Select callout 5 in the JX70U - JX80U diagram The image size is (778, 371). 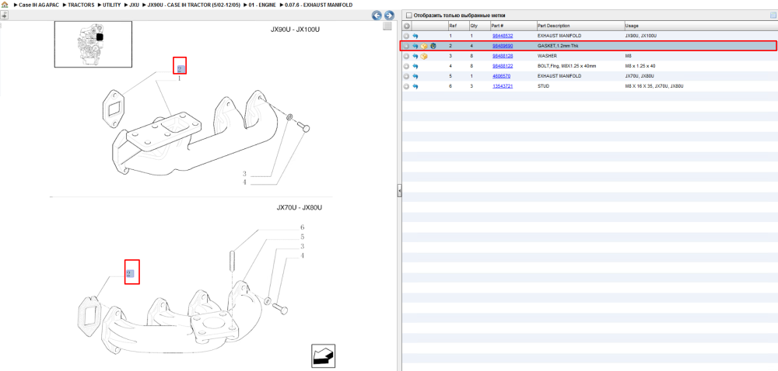tap(302, 237)
